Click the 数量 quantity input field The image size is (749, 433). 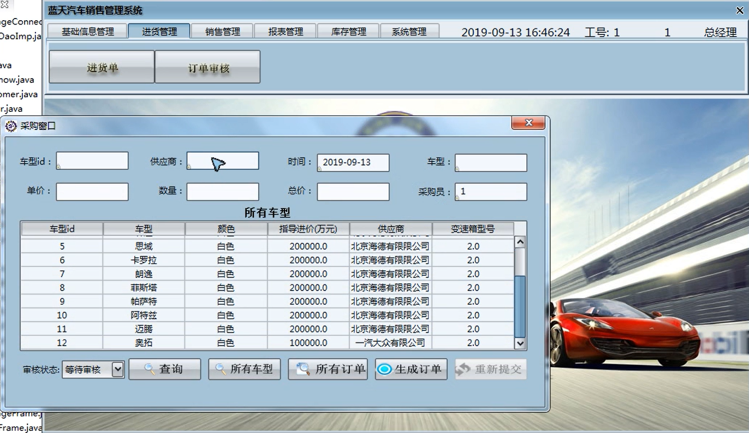click(223, 192)
